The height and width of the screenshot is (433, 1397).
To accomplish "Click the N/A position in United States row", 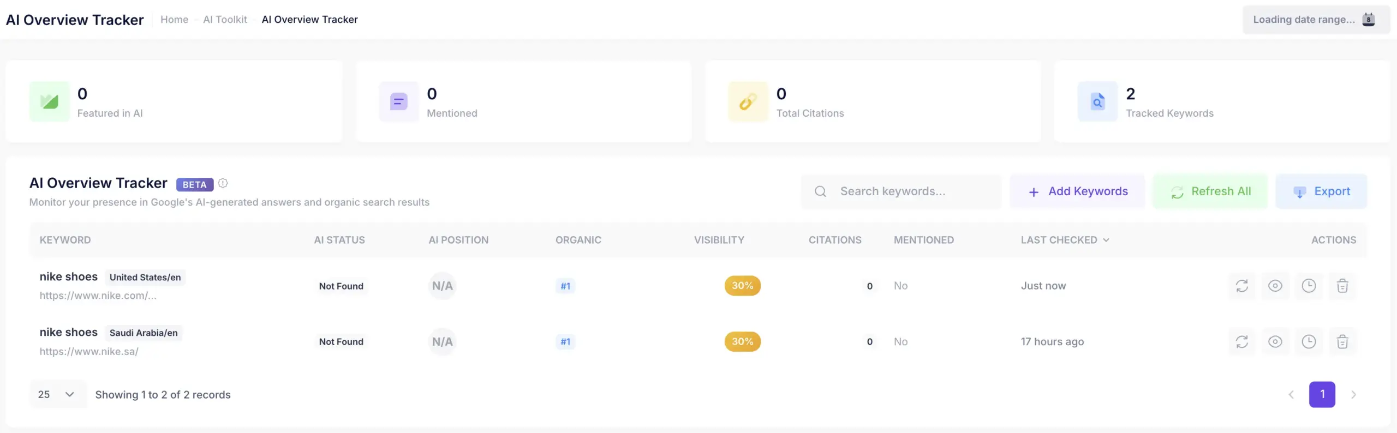I will 442,286.
